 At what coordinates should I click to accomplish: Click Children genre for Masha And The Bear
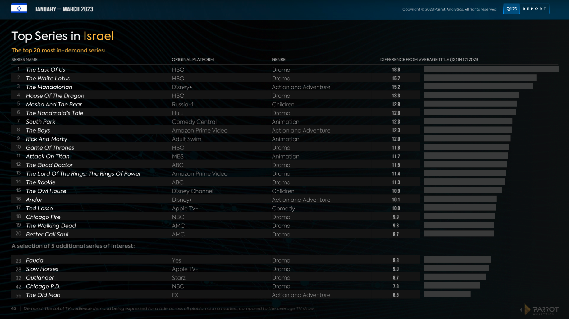point(283,105)
